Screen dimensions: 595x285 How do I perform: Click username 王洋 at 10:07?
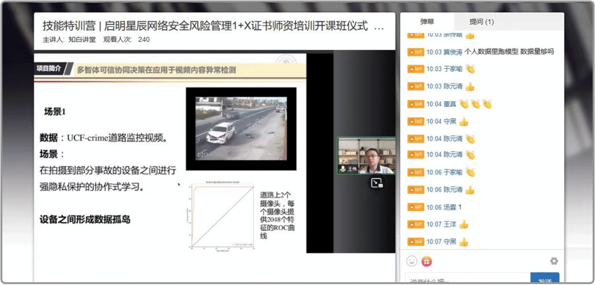[450, 224]
